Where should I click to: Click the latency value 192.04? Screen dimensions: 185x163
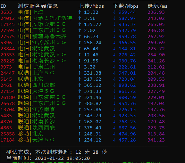(156, 104)
